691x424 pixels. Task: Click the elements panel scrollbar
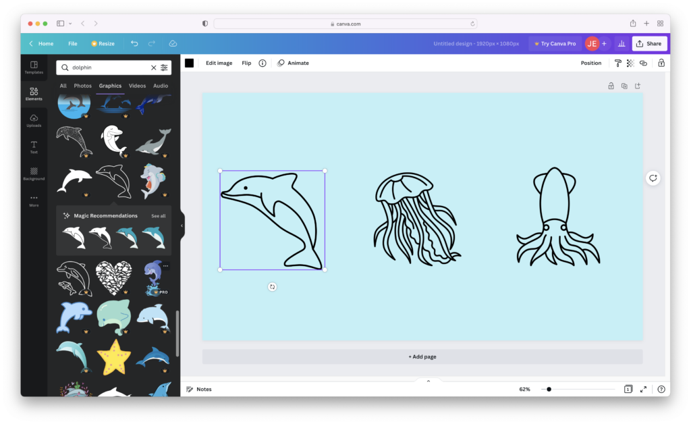(177, 334)
